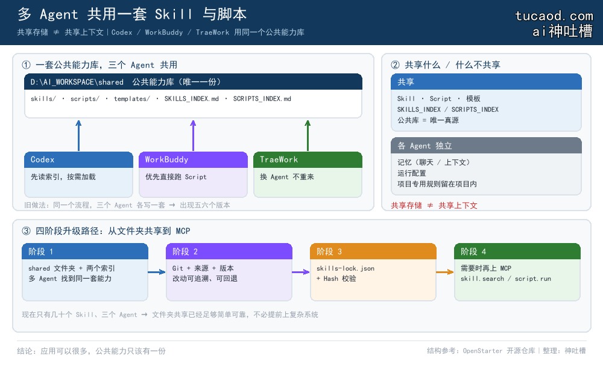Click the text 记忆（聊天 / 上下文）

pyautogui.click(x=434, y=162)
